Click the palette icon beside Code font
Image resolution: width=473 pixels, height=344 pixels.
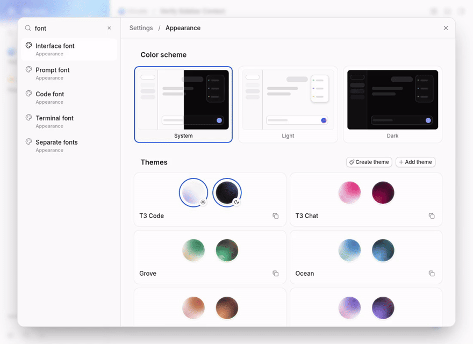point(28,94)
